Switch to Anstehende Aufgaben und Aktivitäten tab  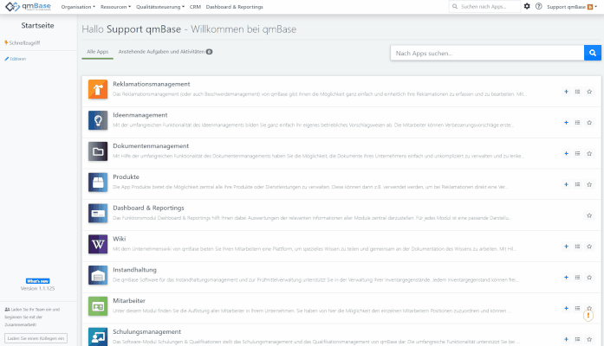[x=166, y=52]
